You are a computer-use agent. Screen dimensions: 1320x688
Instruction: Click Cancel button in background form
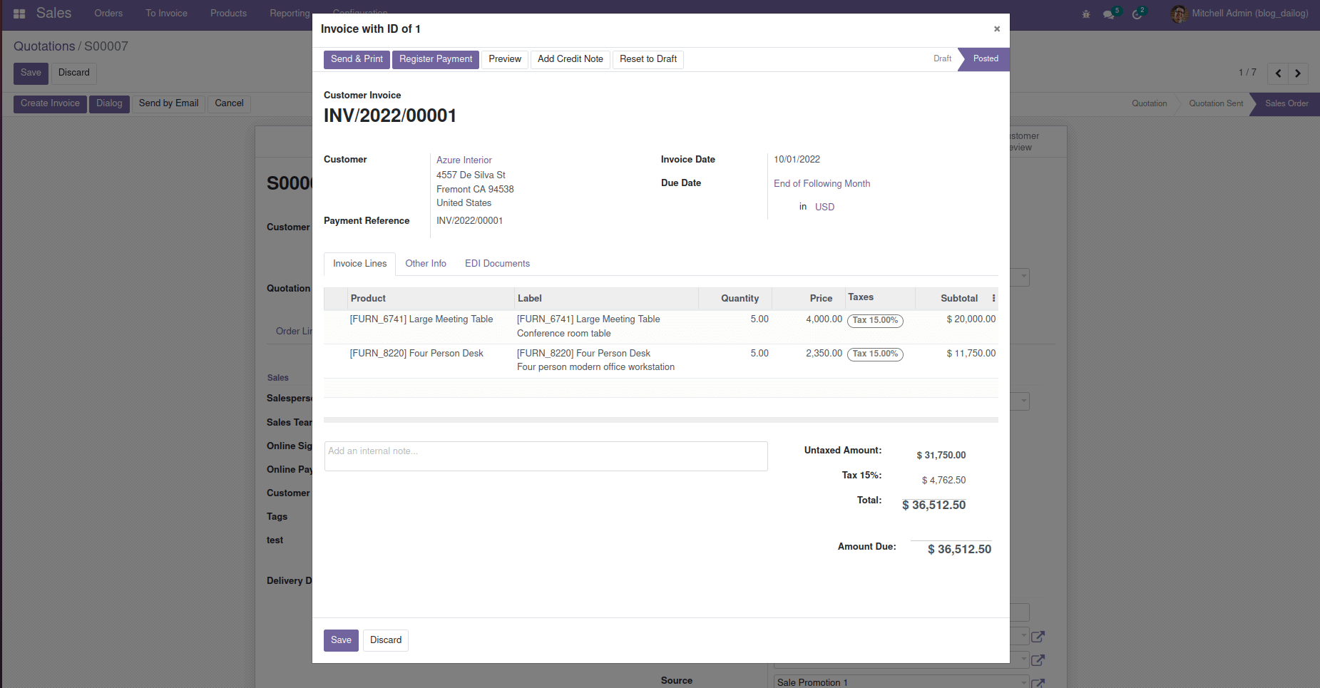(x=229, y=104)
